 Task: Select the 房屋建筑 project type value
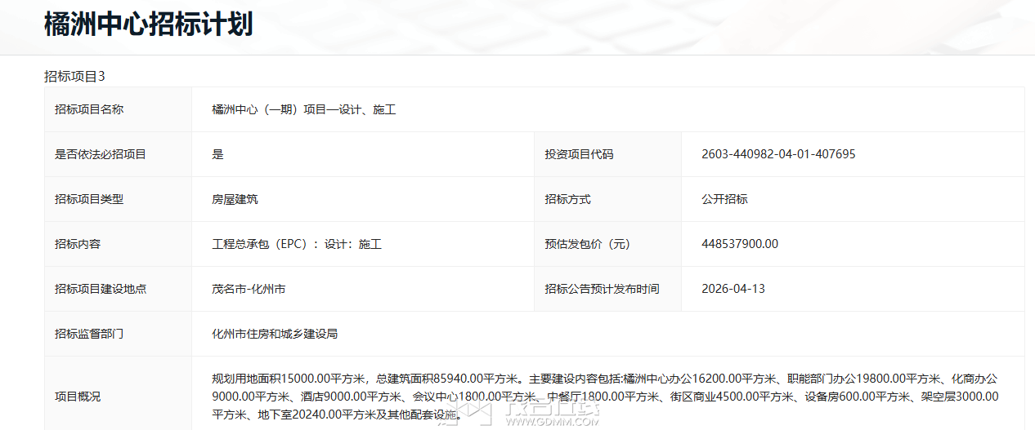click(x=235, y=199)
